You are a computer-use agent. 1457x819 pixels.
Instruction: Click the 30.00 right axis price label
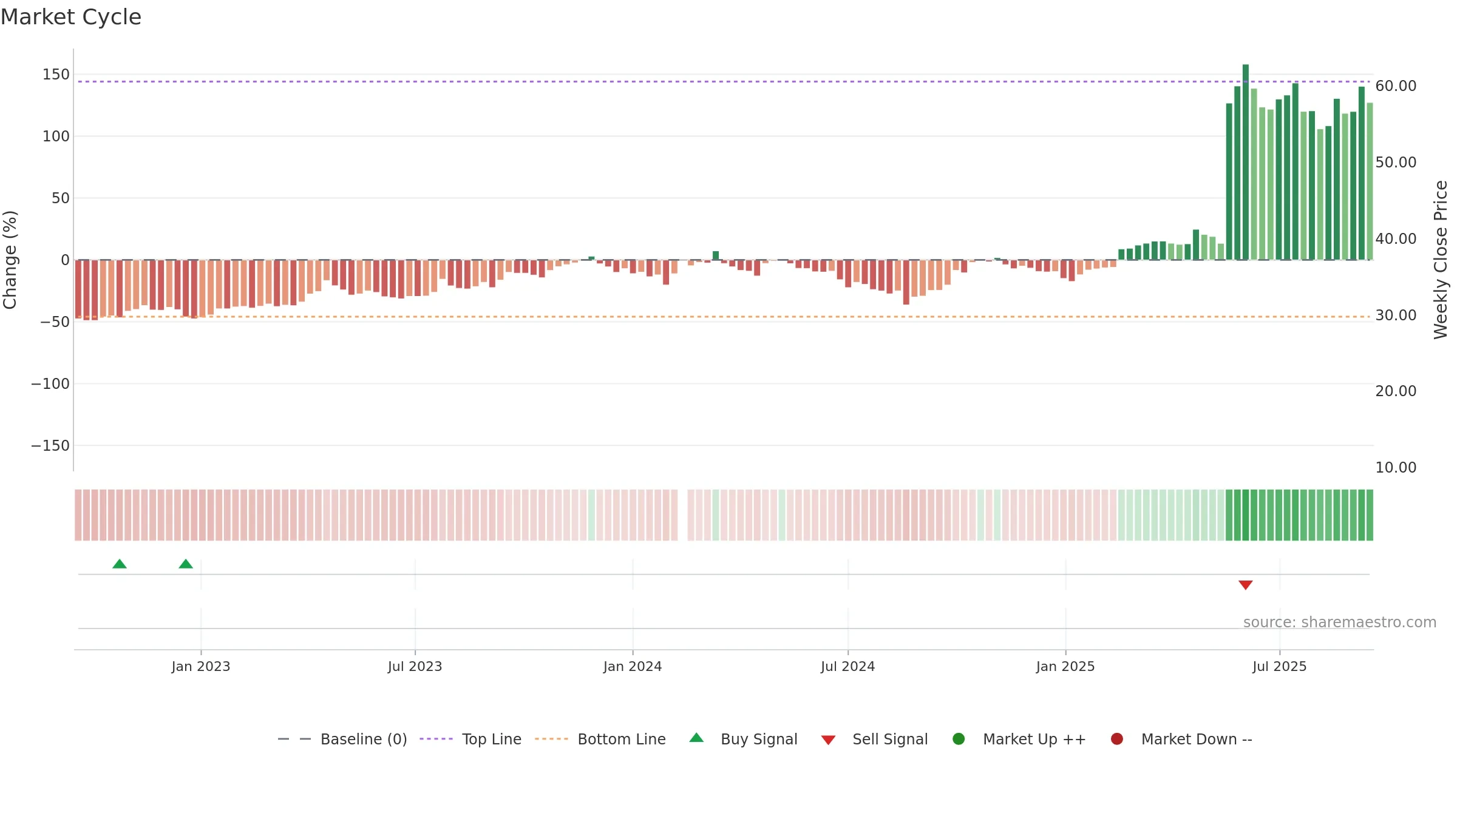pos(1396,315)
